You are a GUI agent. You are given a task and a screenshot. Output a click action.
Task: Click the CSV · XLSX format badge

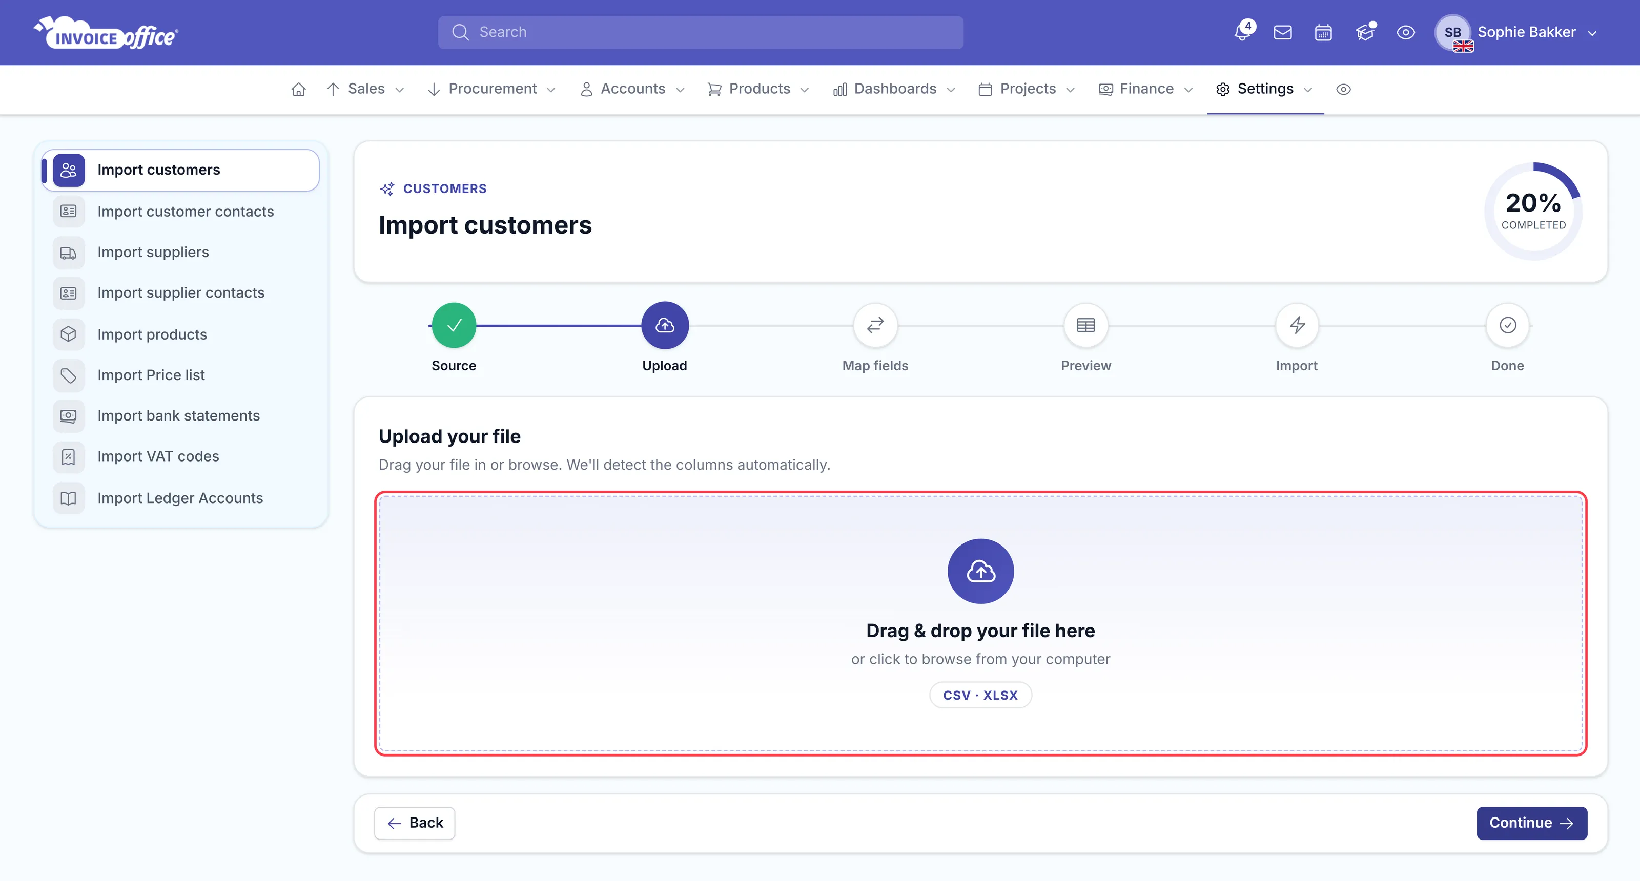(x=980, y=695)
